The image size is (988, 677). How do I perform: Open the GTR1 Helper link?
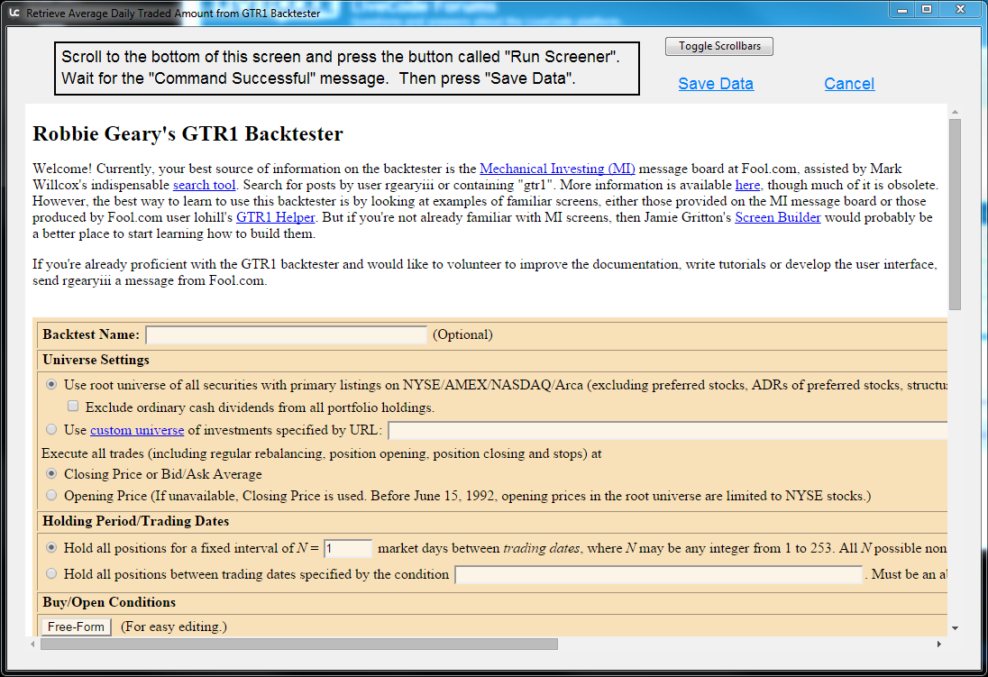275,217
